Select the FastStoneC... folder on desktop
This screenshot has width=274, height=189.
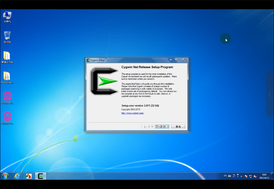click(7, 78)
